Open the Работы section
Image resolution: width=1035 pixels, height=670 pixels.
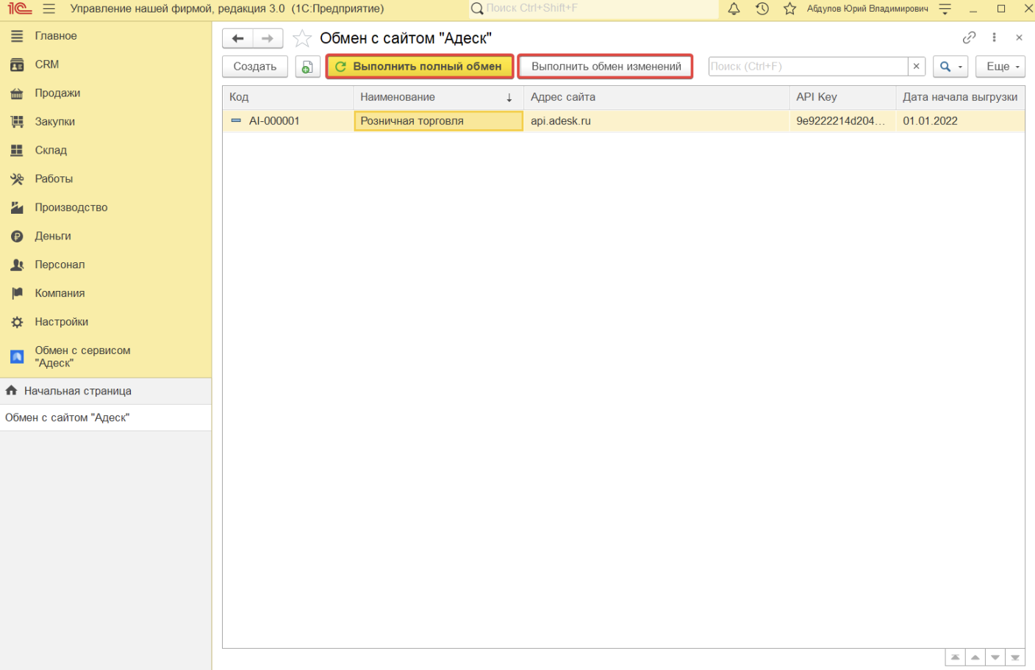pyautogui.click(x=106, y=179)
